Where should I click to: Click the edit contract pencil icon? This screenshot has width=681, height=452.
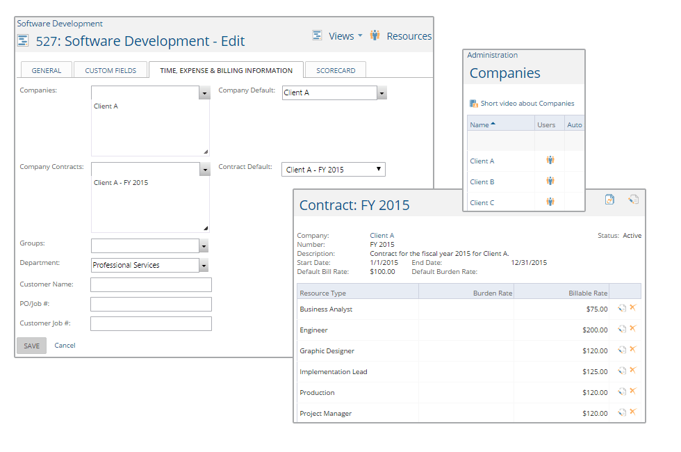pos(633,199)
